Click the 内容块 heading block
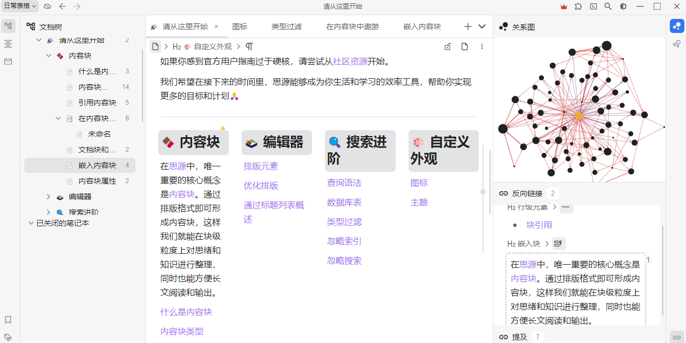The image size is (686, 343). click(193, 143)
